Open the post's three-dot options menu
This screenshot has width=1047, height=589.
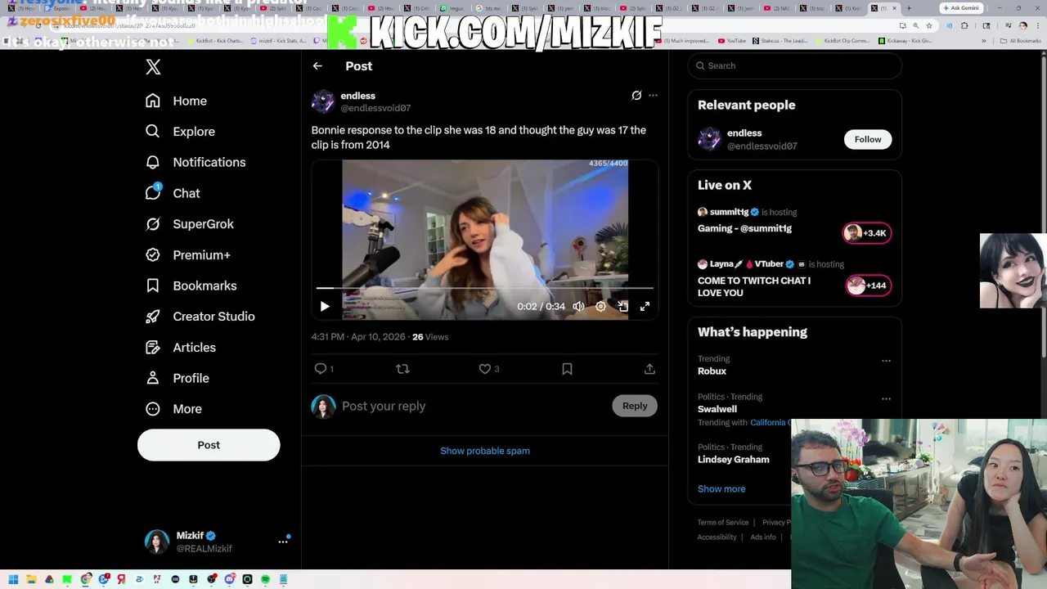tap(653, 96)
